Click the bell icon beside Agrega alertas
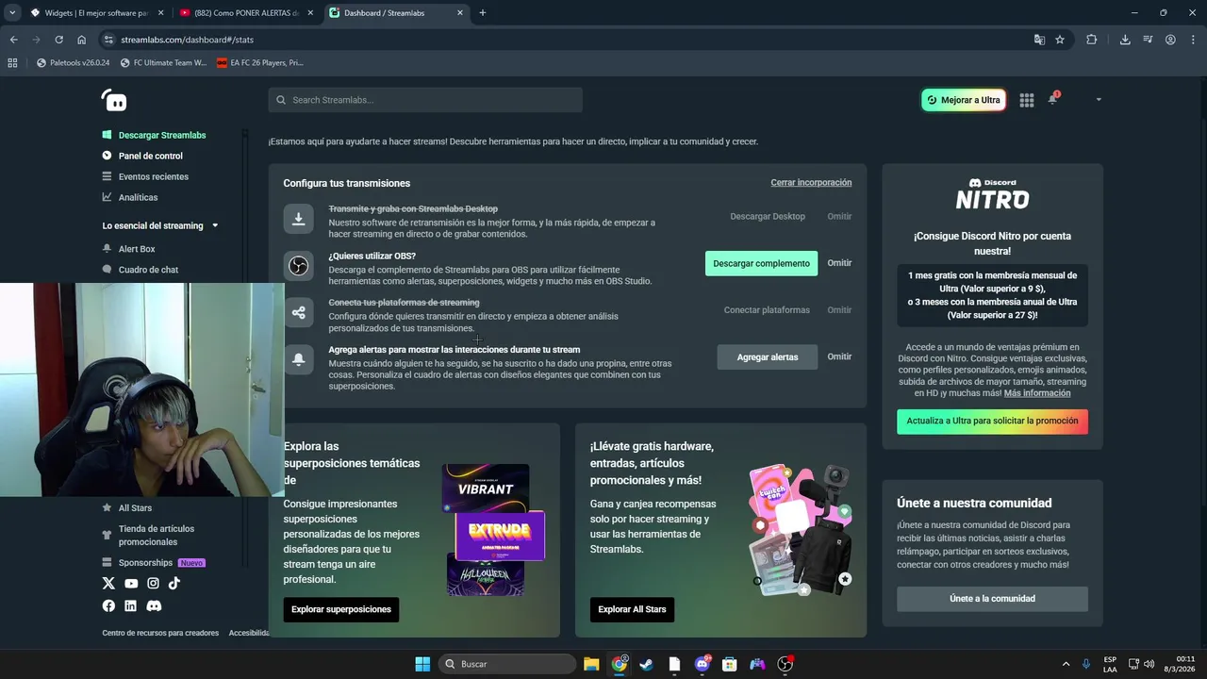The width and height of the screenshot is (1207, 679). click(x=298, y=359)
